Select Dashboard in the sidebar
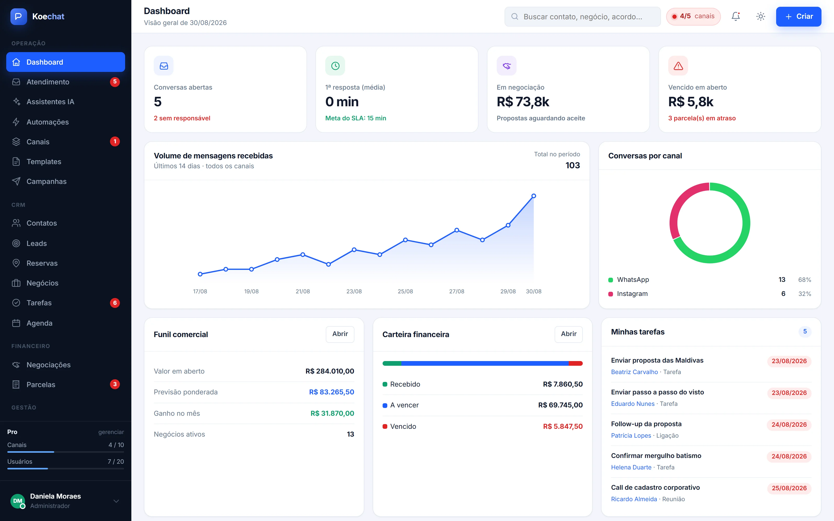Viewport: 834px width, 521px height. point(65,62)
